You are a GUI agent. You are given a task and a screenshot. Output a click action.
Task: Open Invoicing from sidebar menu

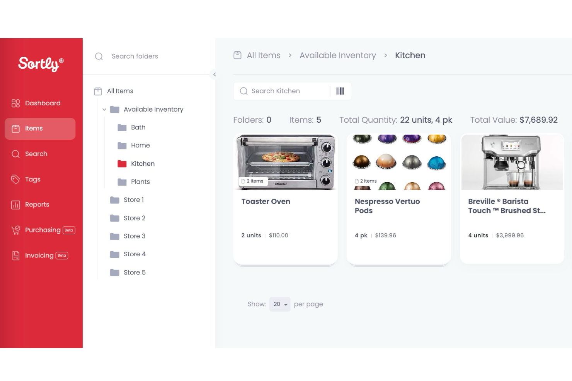click(40, 256)
